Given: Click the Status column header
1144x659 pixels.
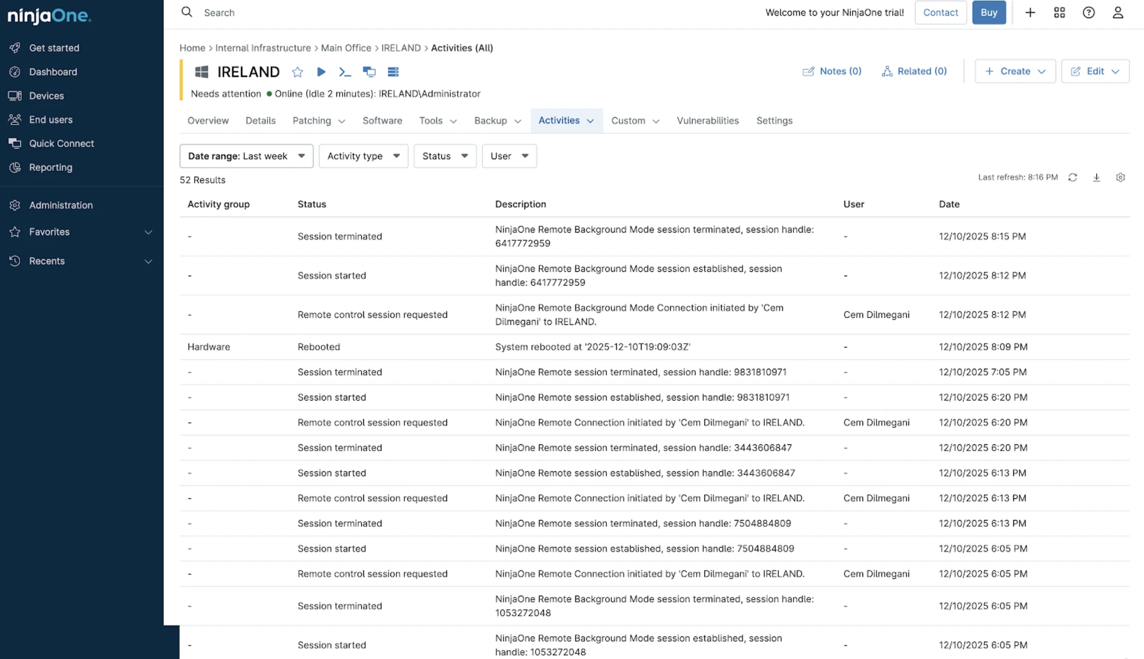Looking at the screenshot, I should click(x=312, y=204).
